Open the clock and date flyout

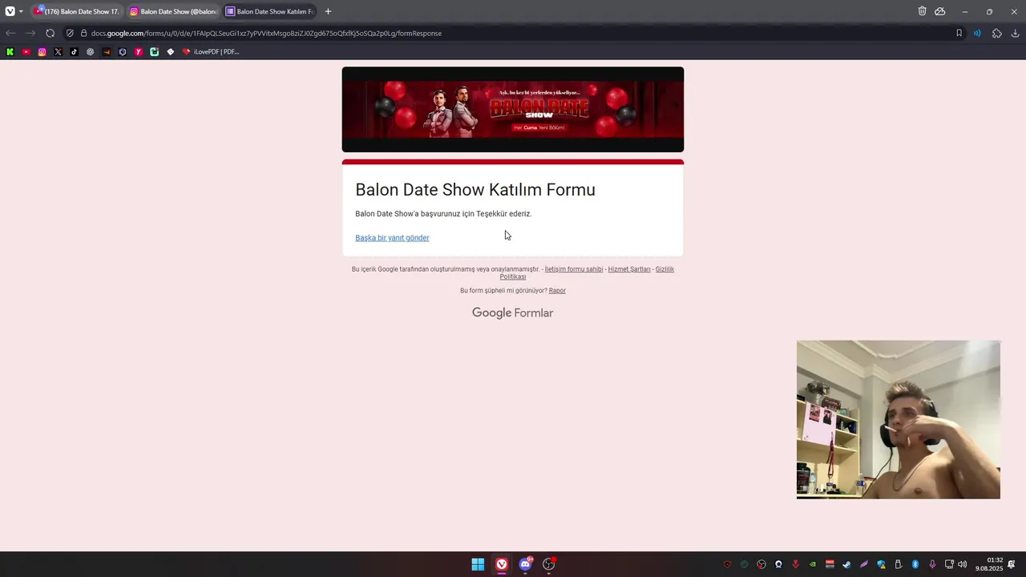(x=989, y=564)
